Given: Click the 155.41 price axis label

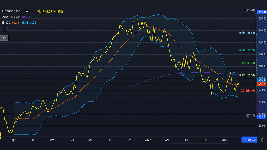Looking at the screenshot, I should click(262, 12).
